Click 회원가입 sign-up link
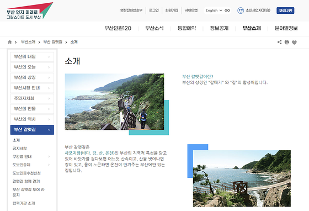Viewport: 309px width, 211px height. 172,10
